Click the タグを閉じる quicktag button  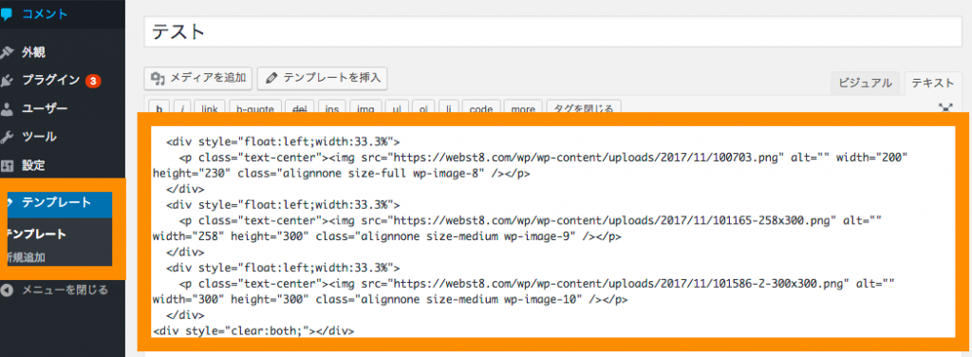pos(584,107)
